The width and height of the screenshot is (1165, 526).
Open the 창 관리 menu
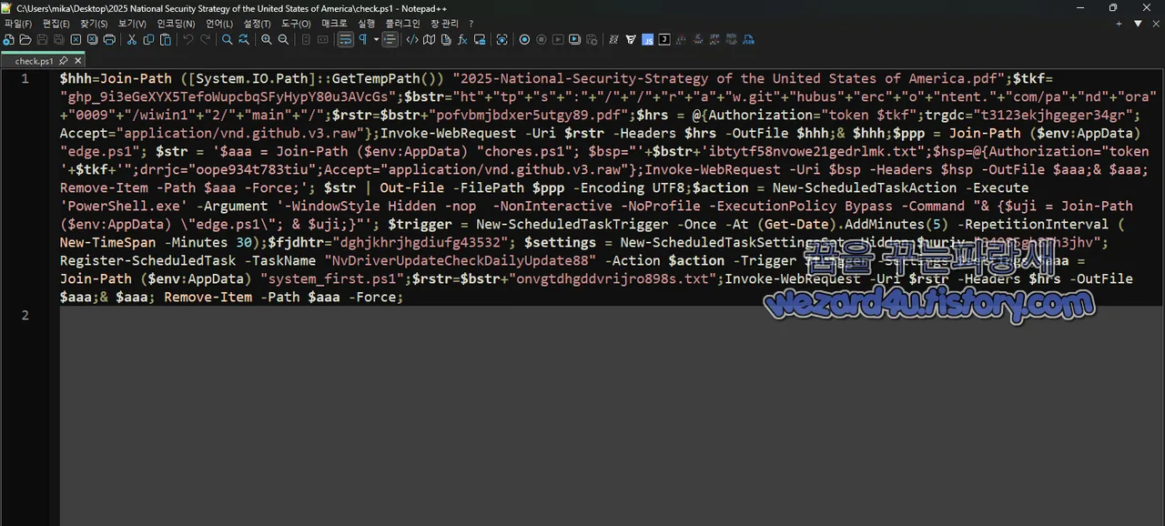point(444,24)
